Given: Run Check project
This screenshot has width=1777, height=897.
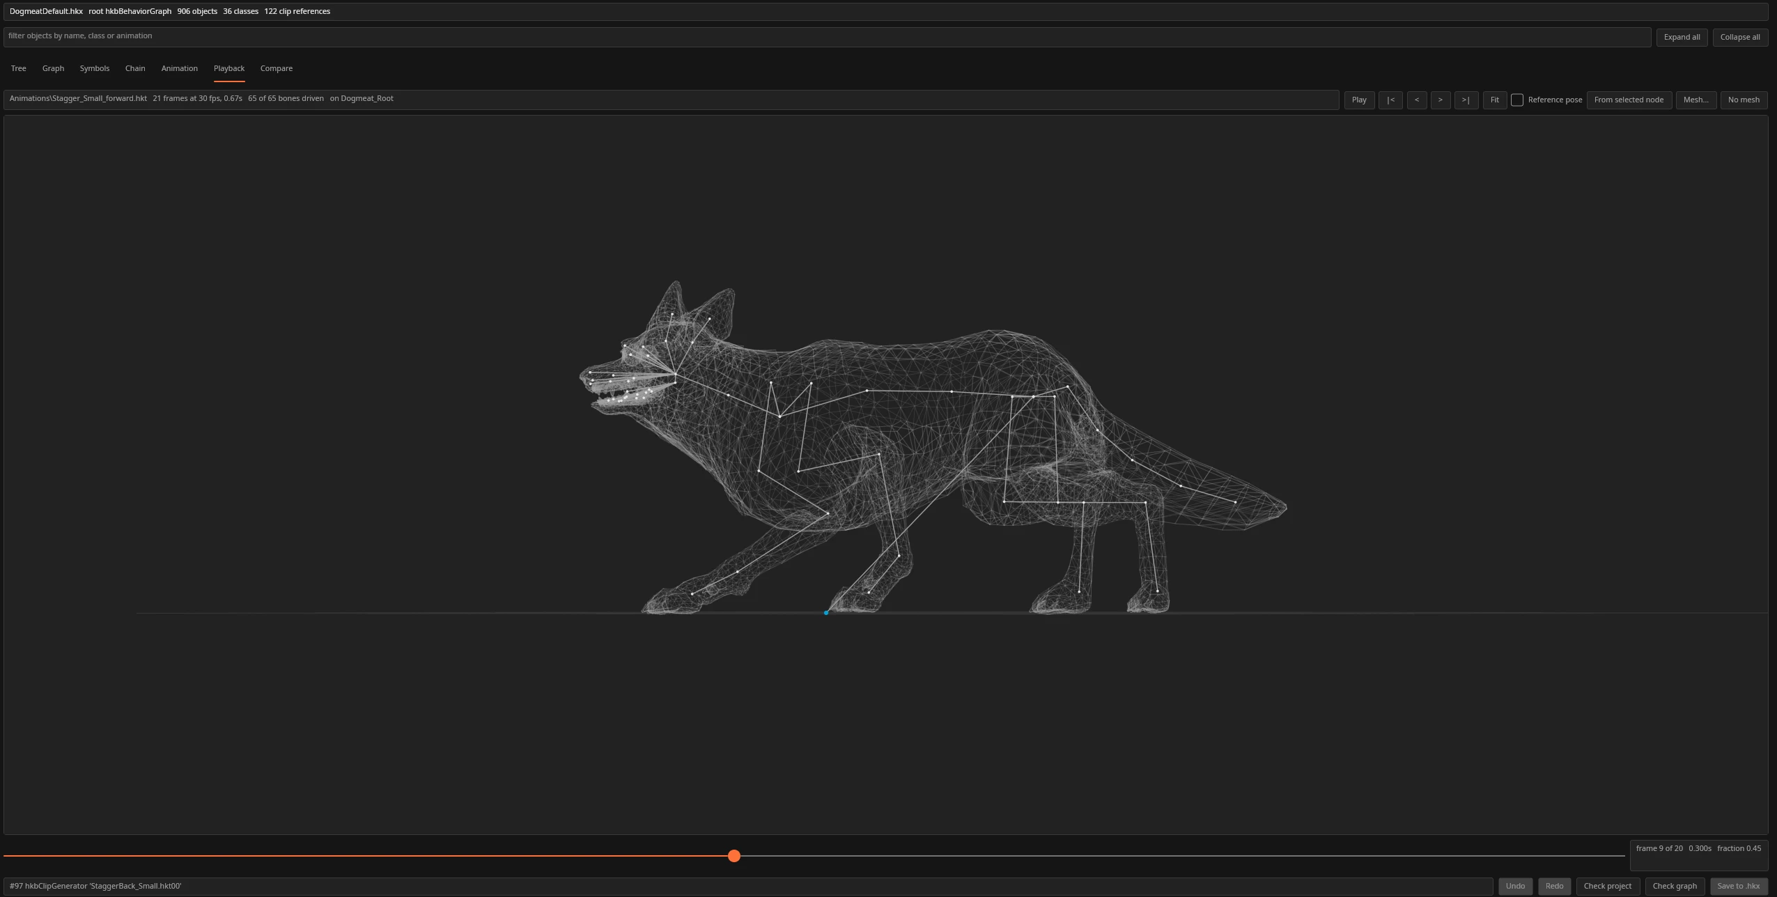Looking at the screenshot, I should [x=1608, y=886].
